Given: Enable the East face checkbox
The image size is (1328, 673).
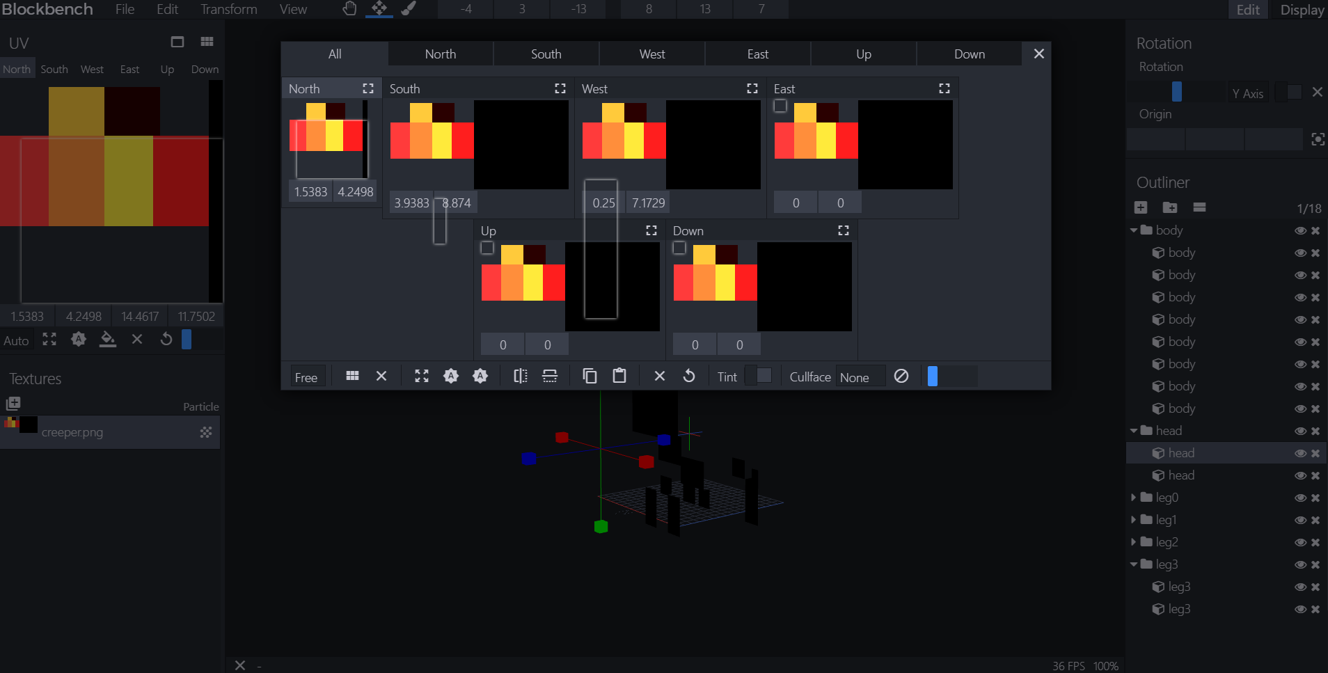Looking at the screenshot, I should click(780, 106).
